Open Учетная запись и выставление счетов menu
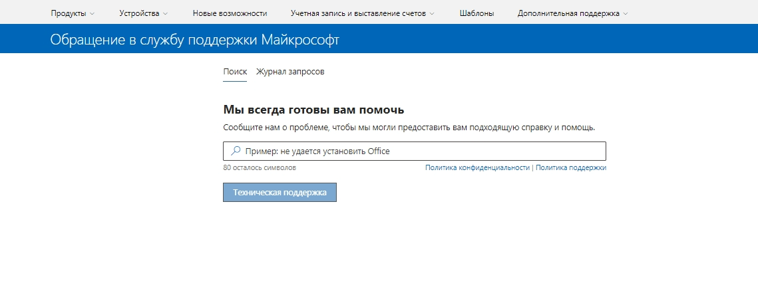 coord(363,13)
